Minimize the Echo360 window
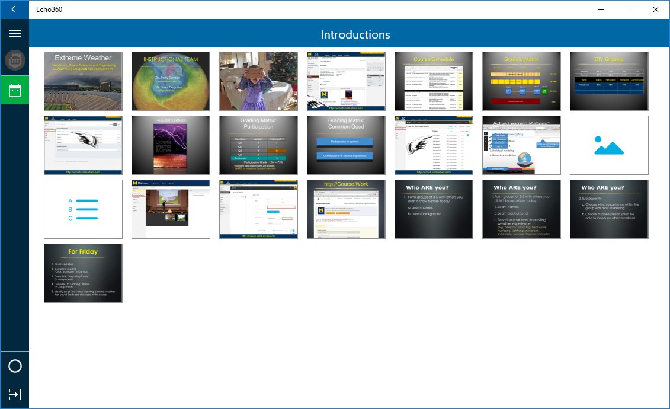The width and height of the screenshot is (670, 409). tap(601, 9)
